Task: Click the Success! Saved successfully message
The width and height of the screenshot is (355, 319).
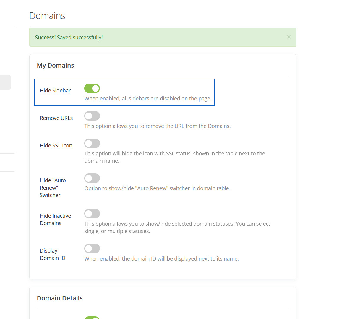Action: [x=69, y=38]
